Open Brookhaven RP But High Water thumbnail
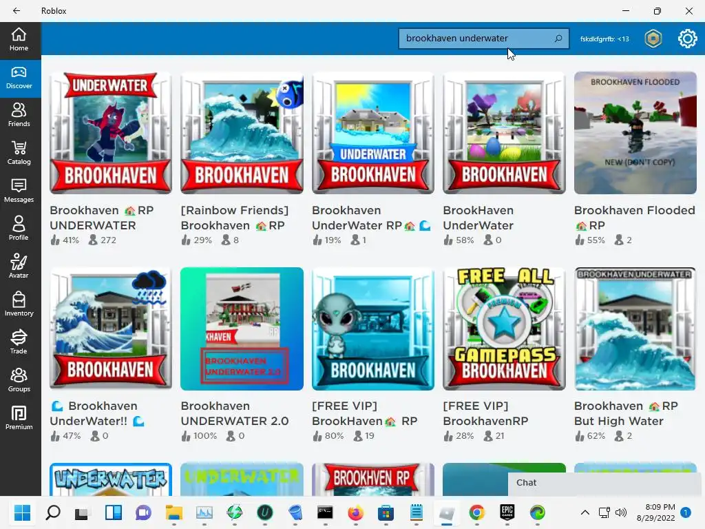The width and height of the screenshot is (705, 529). click(x=635, y=329)
